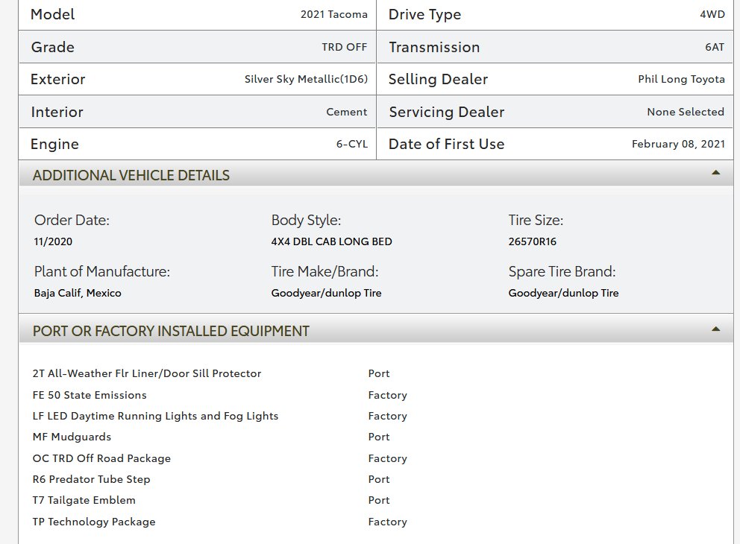Viewport: 740px width, 544px height.
Task: Select the Model row showing 2021 Tacoma
Action: (x=197, y=15)
